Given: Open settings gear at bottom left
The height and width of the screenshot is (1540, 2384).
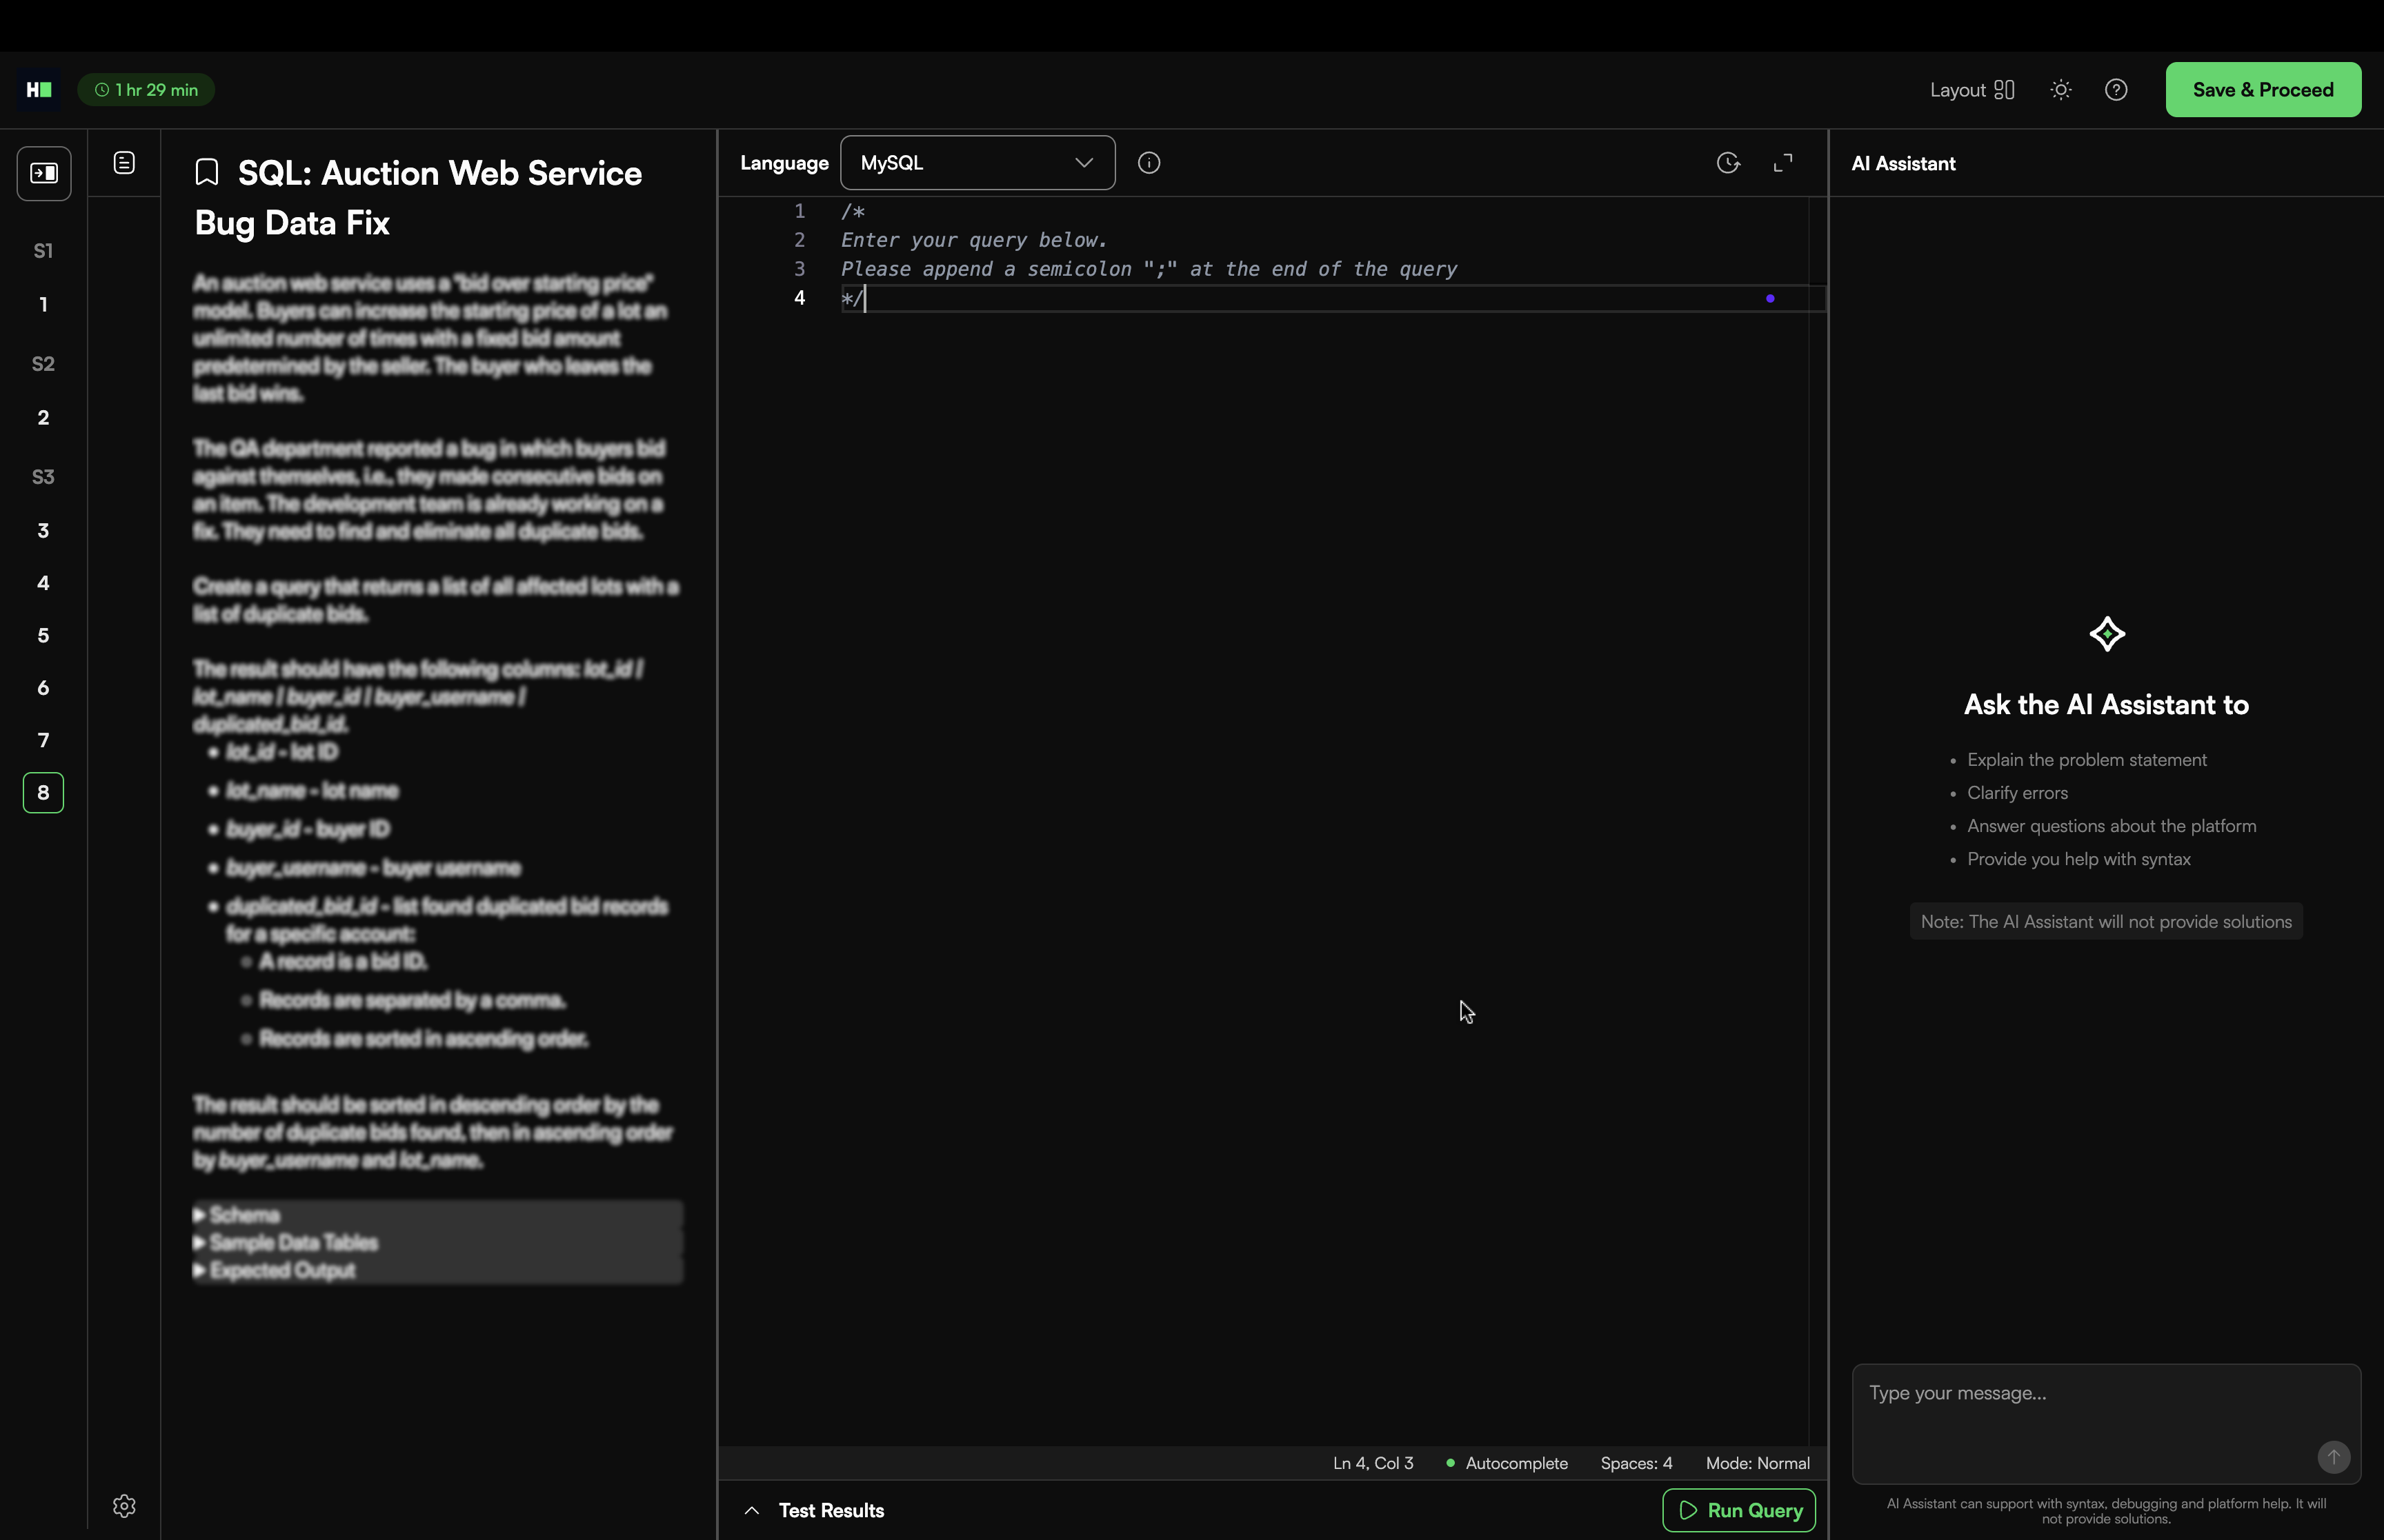Looking at the screenshot, I should (124, 1506).
